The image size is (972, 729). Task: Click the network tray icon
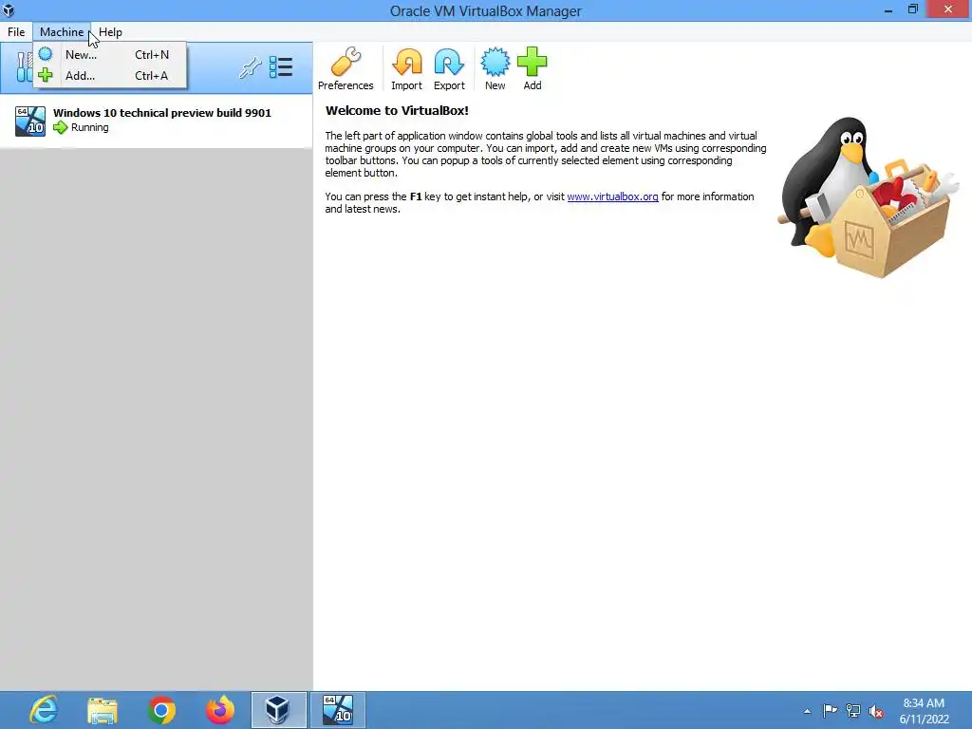pos(853,711)
